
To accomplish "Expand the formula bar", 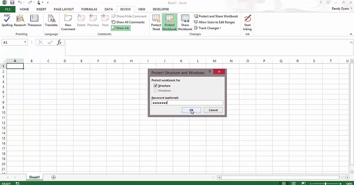I will point(351,42).
